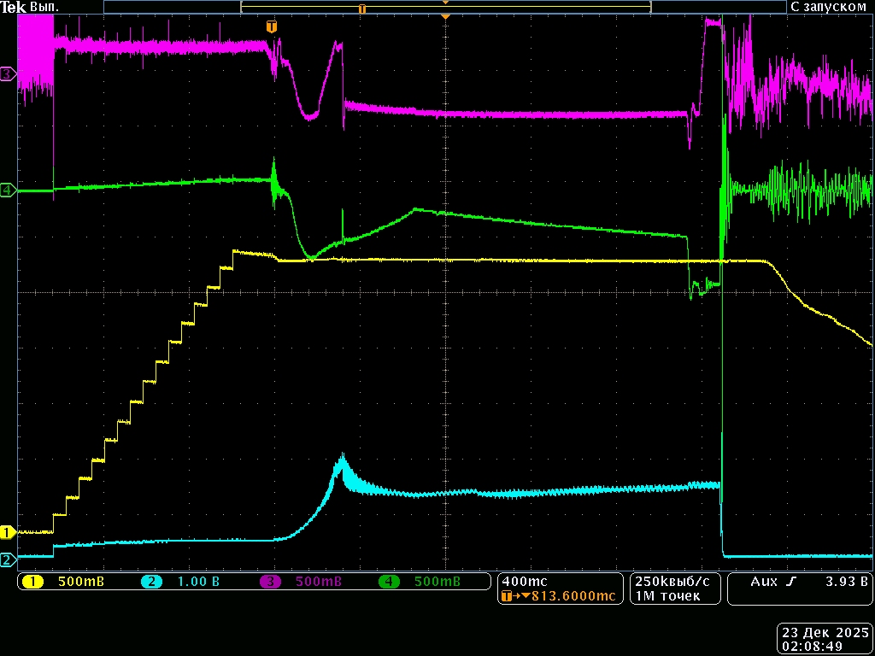Image resolution: width=875 pixels, height=656 pixels.
Task: Click the С запуском trigger status label
Action: pyautogui.click(x=828, y=7)
